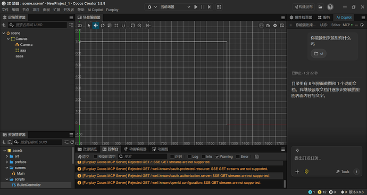Click the grid layout icon next to playback

point(219,7)
